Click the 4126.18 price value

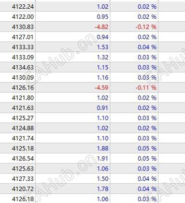coord(23,199)
